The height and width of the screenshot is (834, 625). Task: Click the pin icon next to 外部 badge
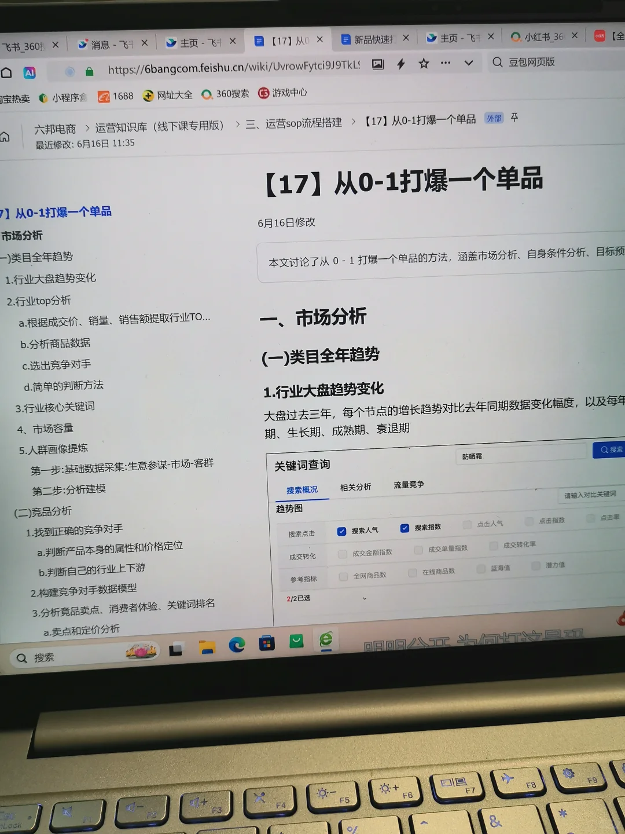(x=514, y=118)
